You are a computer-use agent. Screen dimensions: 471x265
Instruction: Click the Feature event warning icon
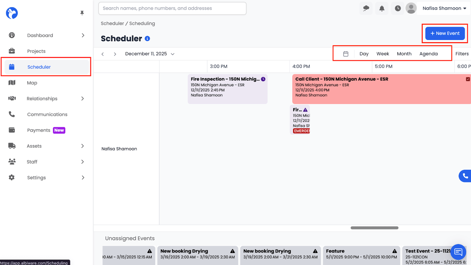(395, 251)
